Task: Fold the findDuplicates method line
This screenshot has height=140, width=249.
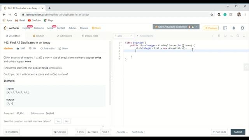Action: coord(121,45)
